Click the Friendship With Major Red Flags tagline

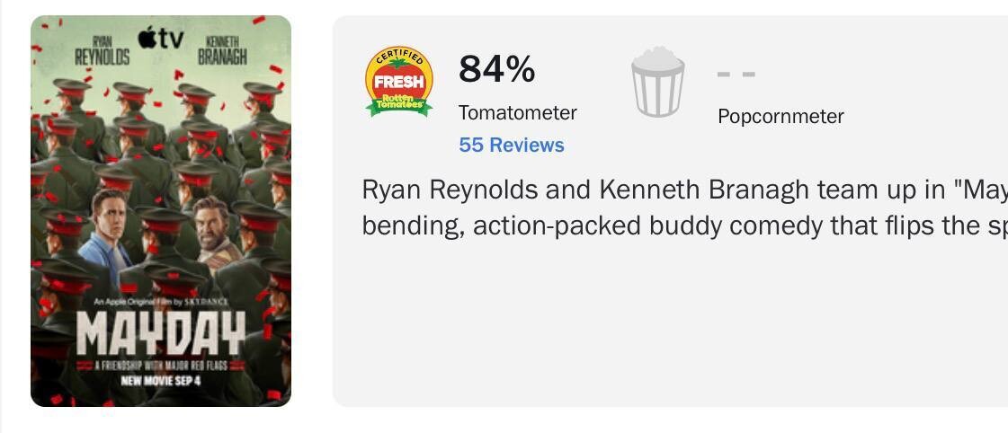tap(161, 366)
